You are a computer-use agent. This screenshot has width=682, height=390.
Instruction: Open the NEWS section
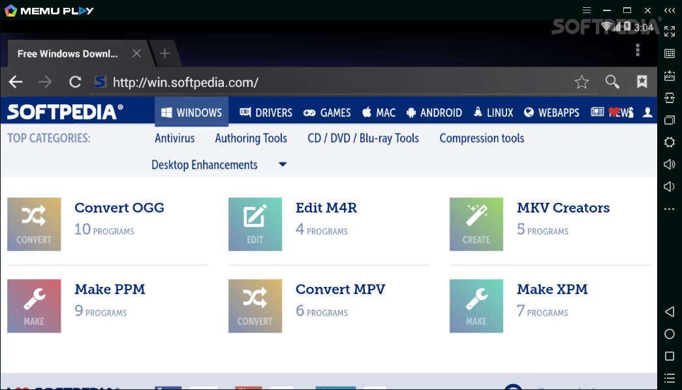(x=612, y=113)
